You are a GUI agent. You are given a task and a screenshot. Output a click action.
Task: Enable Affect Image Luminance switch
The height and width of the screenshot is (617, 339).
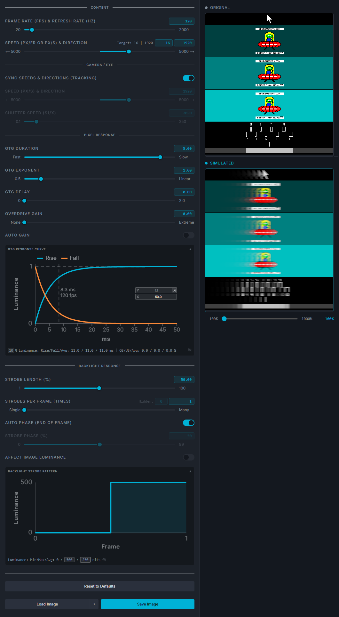tap(189, 457)
